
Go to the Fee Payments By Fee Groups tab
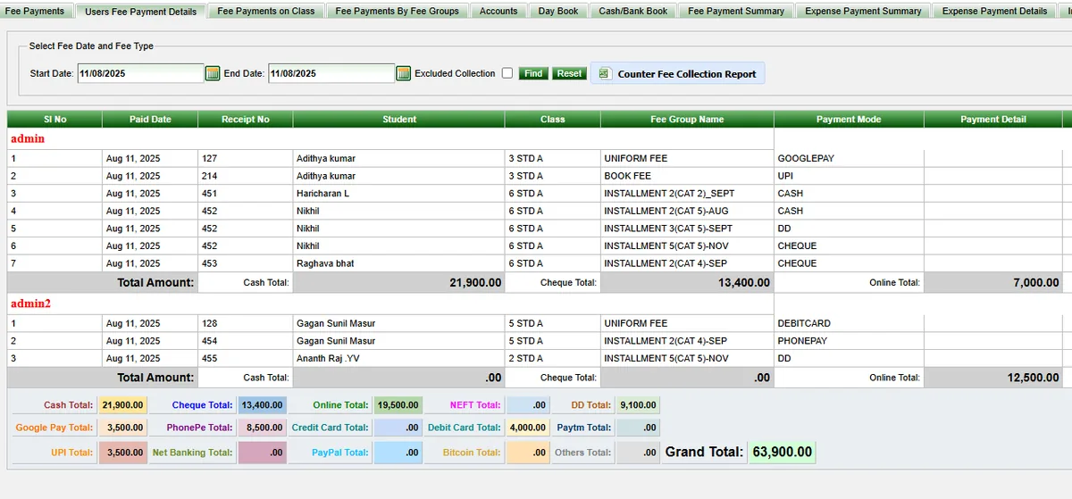(x=398, y=11)
